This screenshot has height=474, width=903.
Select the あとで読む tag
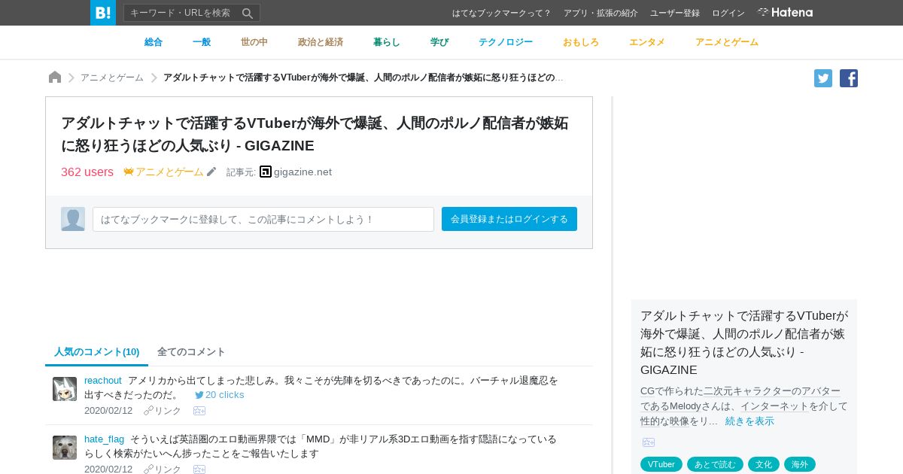[x=715, y=464]
